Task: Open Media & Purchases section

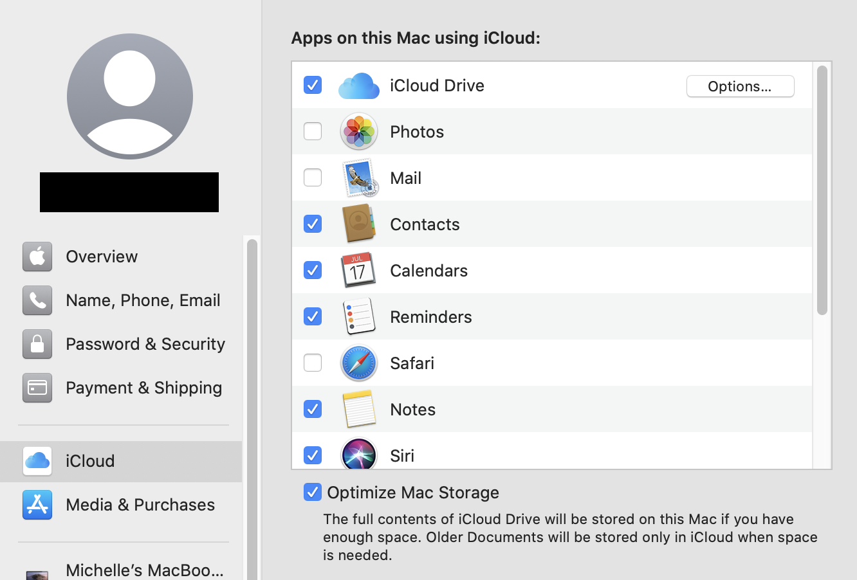Action: click(121, 505)
